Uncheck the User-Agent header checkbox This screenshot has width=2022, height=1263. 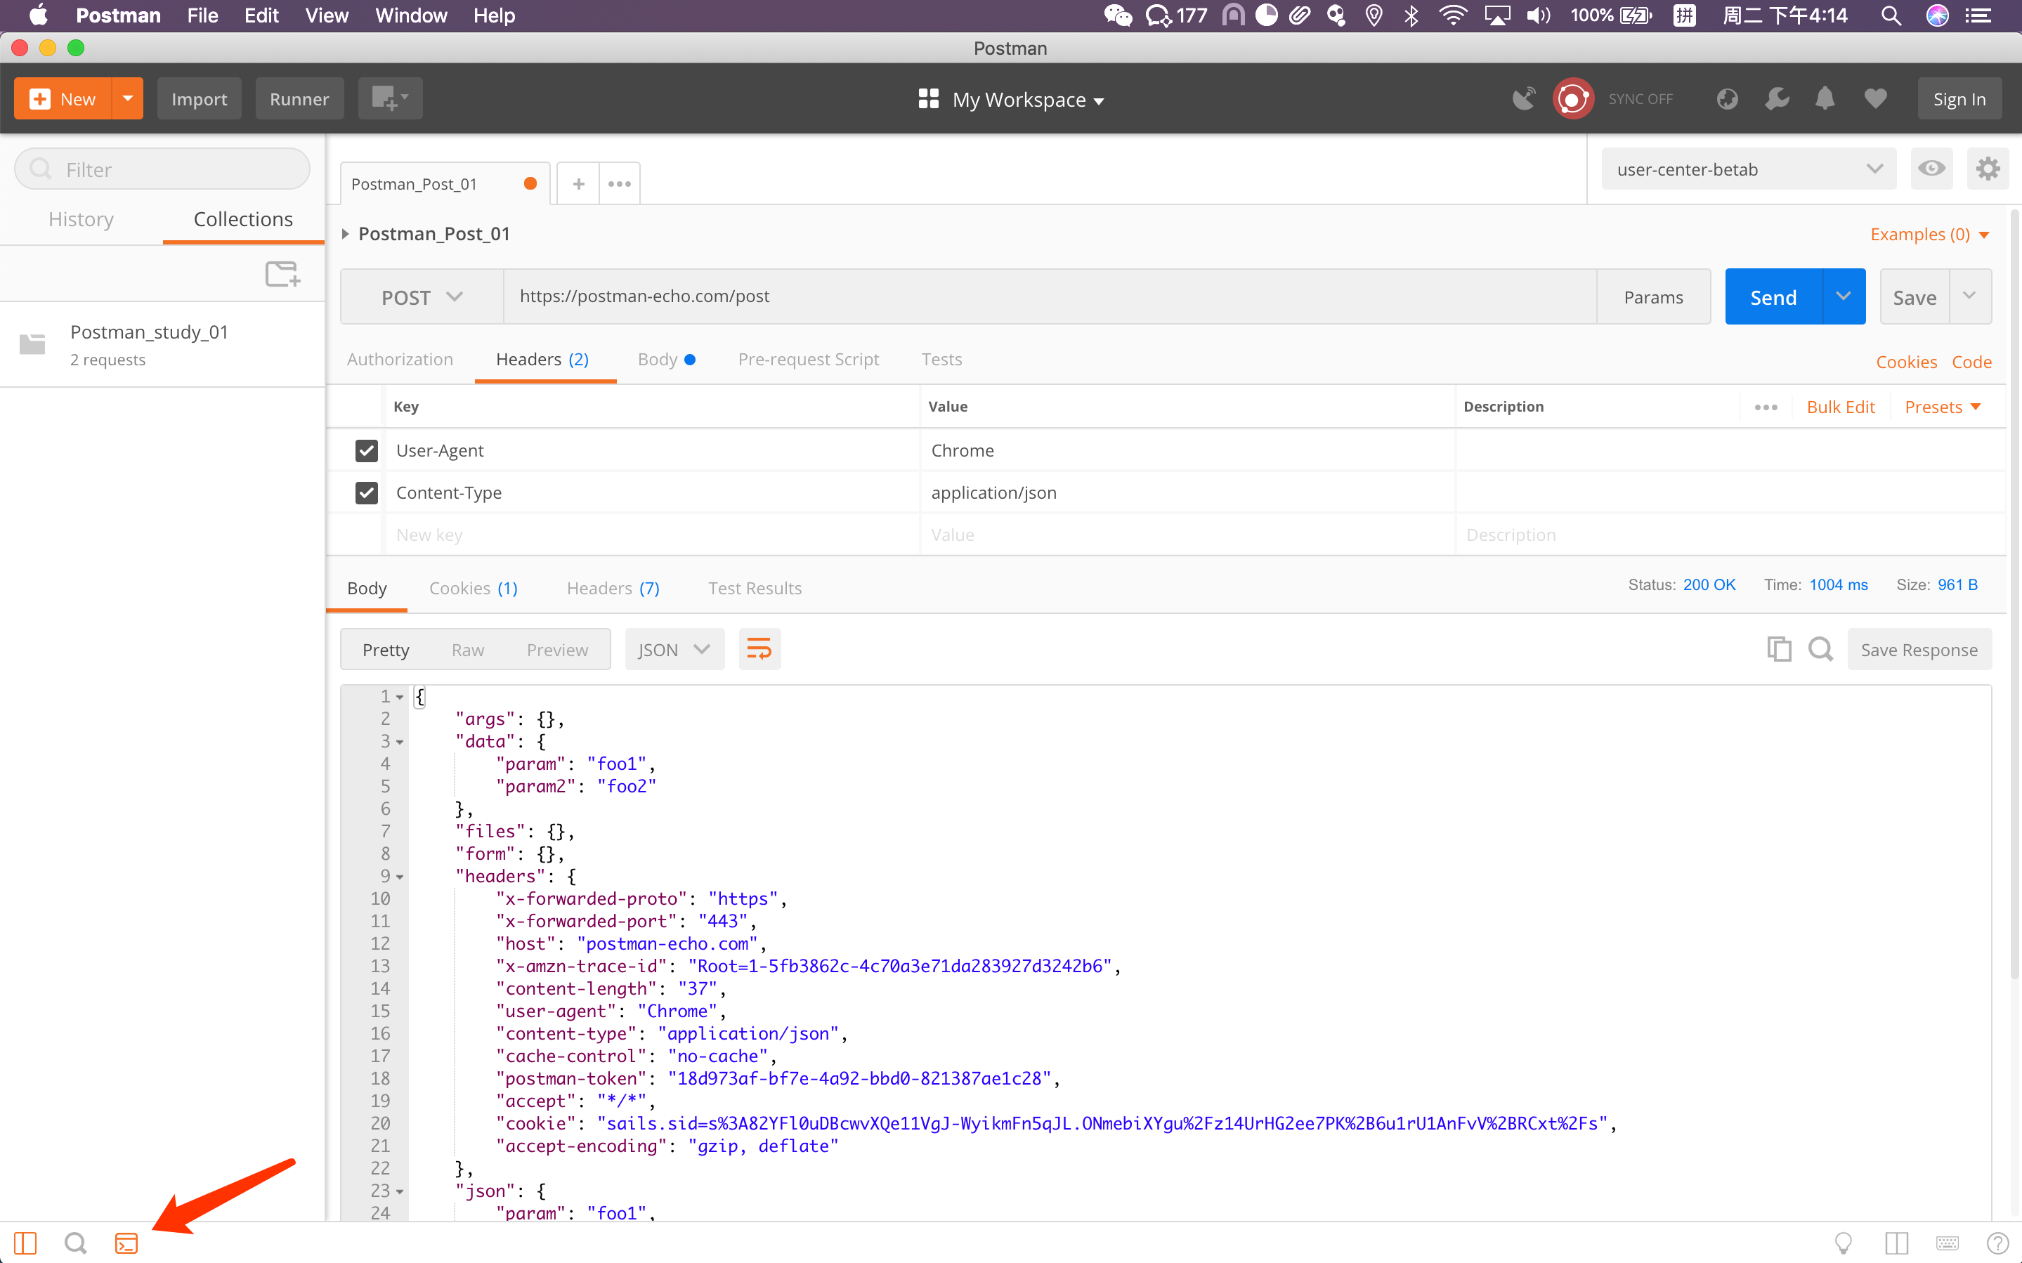(367, 450)
